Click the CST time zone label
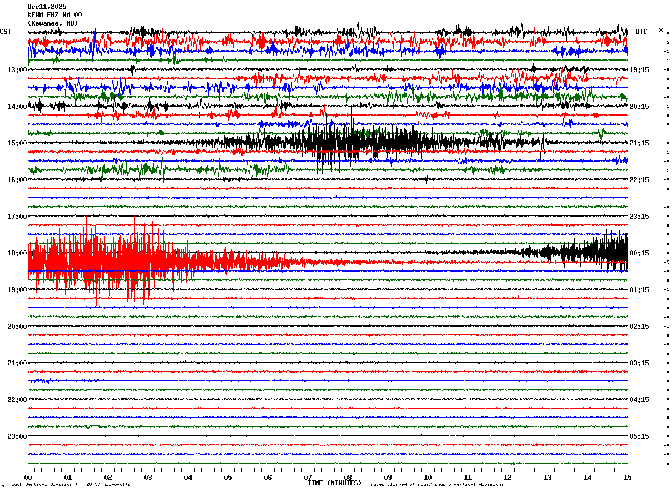672x492 pixels. [x=6, y=32]
